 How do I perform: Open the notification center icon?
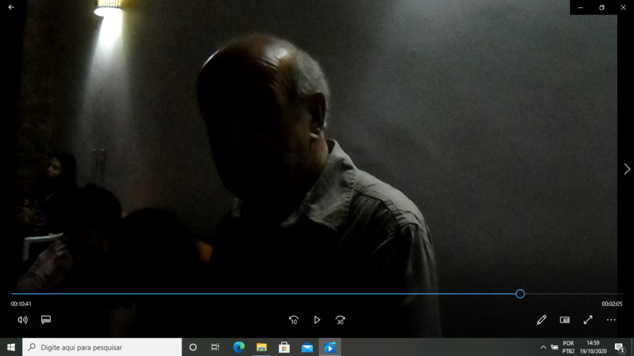pos(619,347)
